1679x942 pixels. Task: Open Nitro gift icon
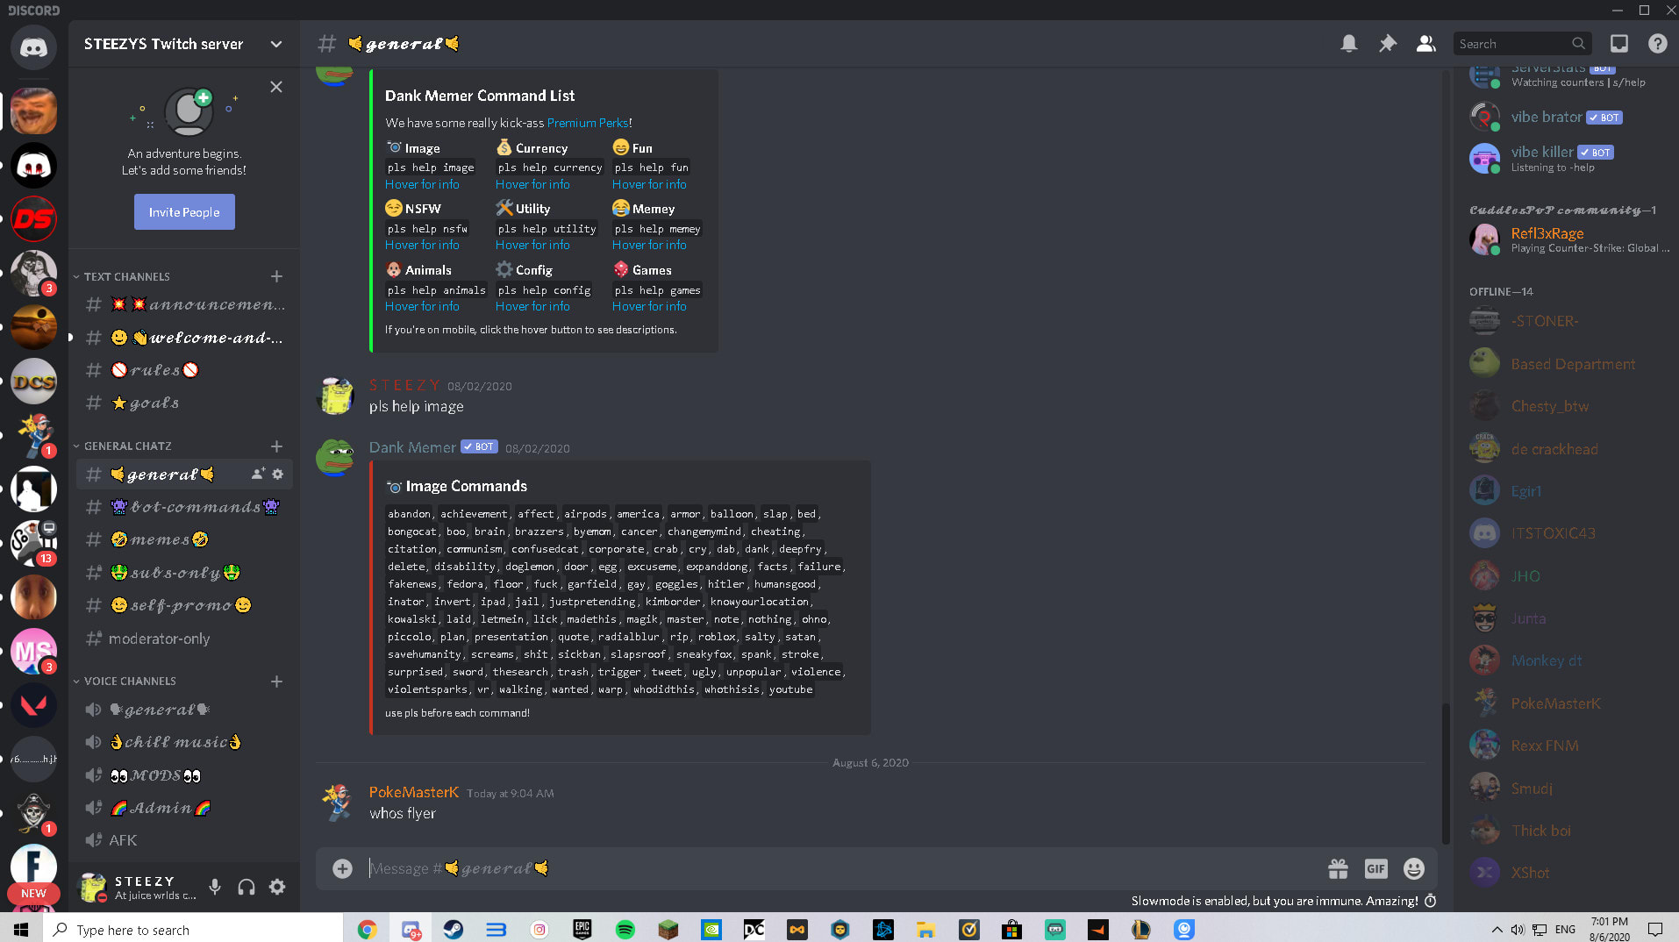1338,868
